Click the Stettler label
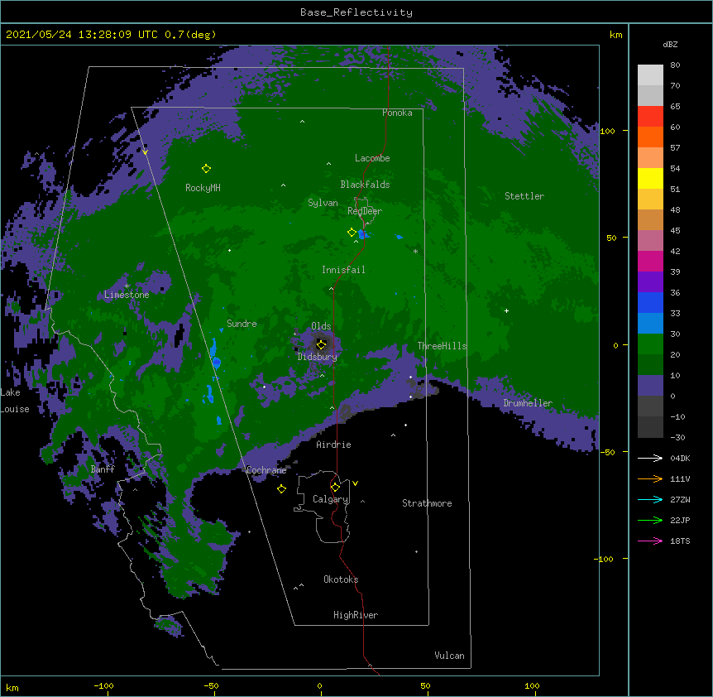This screenshot has width=713, height=697. (524, 196)
